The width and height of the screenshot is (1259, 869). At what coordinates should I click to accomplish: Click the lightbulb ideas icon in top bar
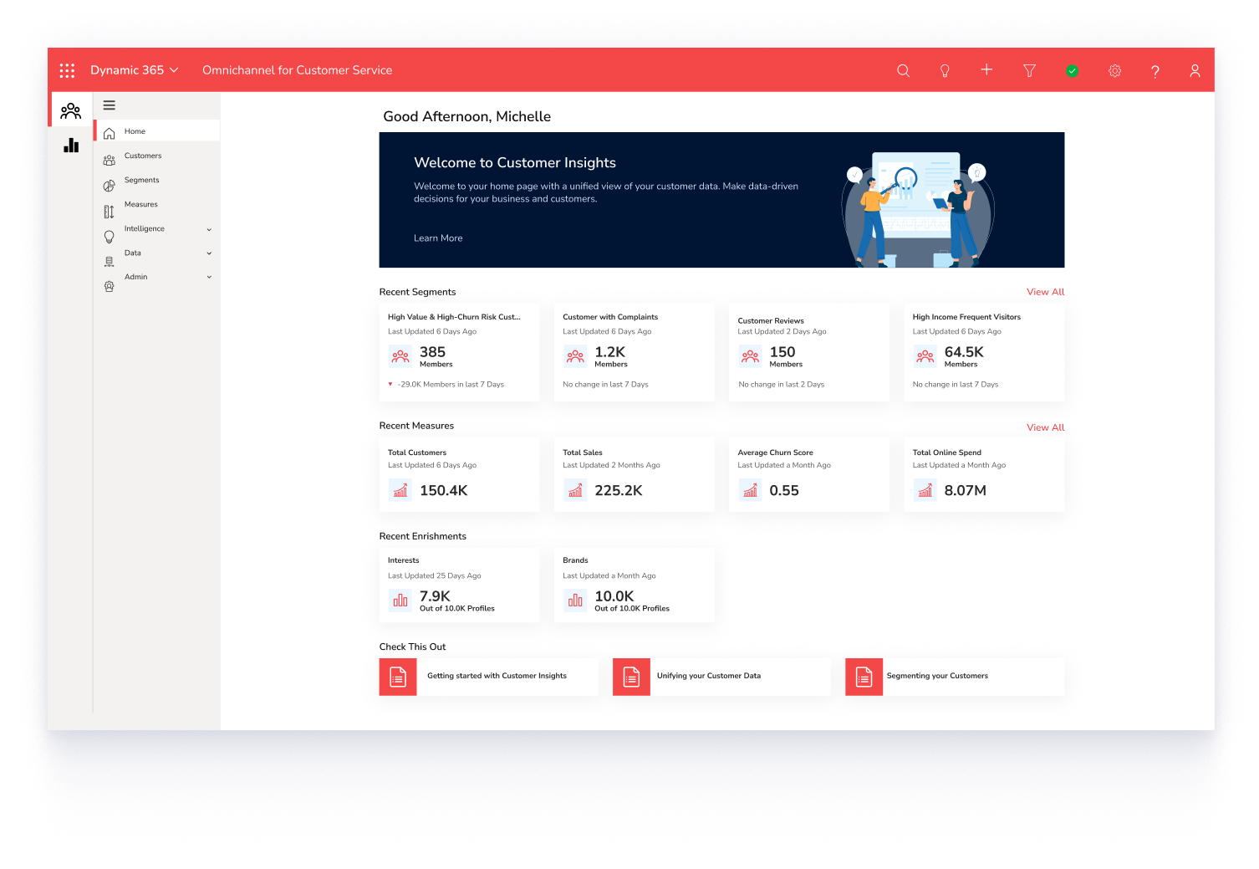(945, 70)
